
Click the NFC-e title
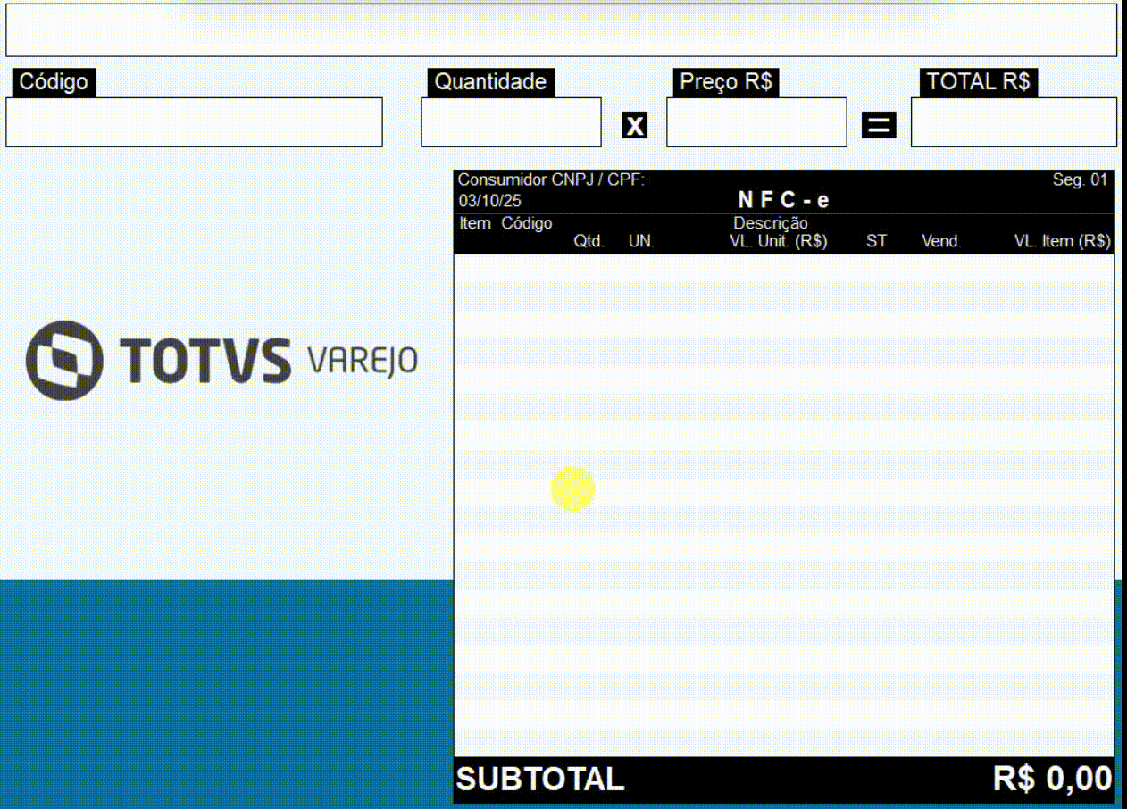tap(784, 201)
